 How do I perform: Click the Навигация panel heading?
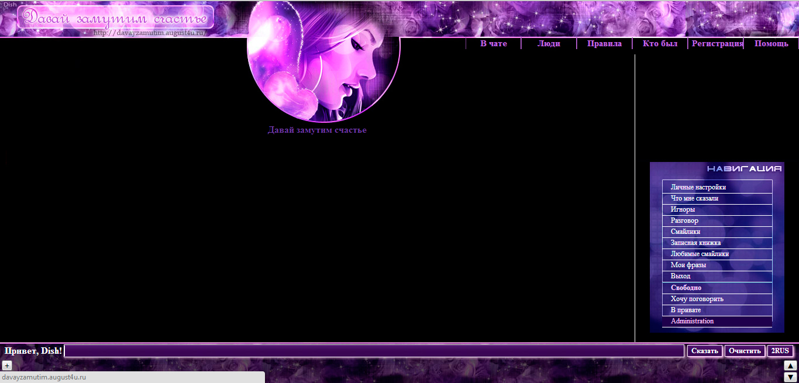click(745, 168)
